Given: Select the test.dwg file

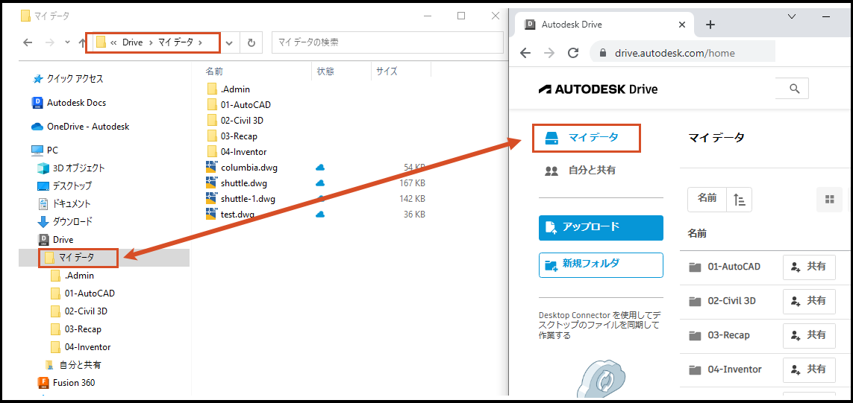Looking at the screenshot, I should (x=231, y=215).
